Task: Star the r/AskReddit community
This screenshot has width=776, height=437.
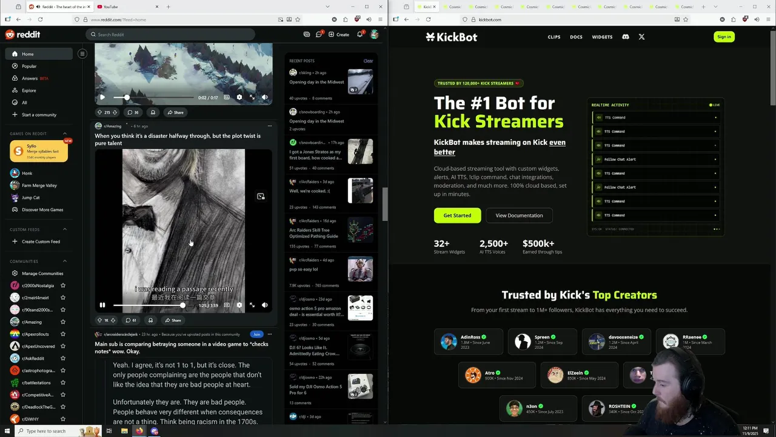Action: 63,359
